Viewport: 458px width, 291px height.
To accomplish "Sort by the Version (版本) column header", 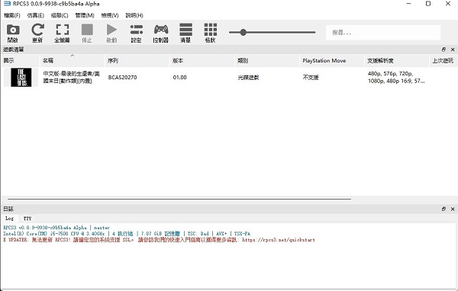I will pos(202,61).
